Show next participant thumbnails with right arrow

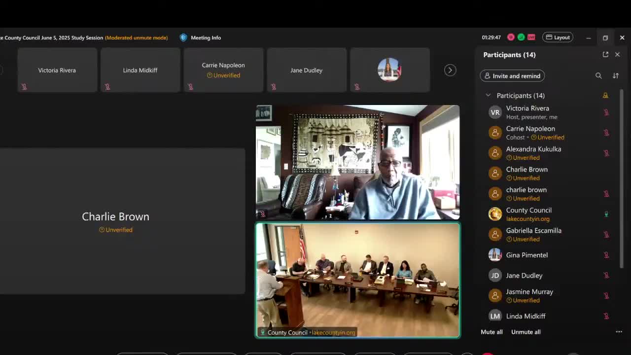tap(450, 70)
